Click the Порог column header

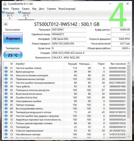(99, 64)
